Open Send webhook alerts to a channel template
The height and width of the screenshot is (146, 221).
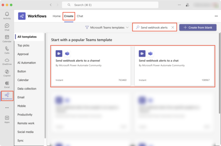click(91, 66)
